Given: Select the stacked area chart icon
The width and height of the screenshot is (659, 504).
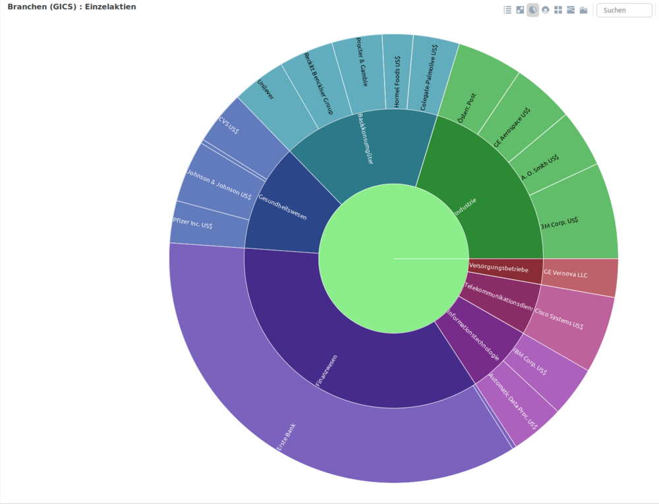Looking at the screenshot, I should tap(570, 10).
